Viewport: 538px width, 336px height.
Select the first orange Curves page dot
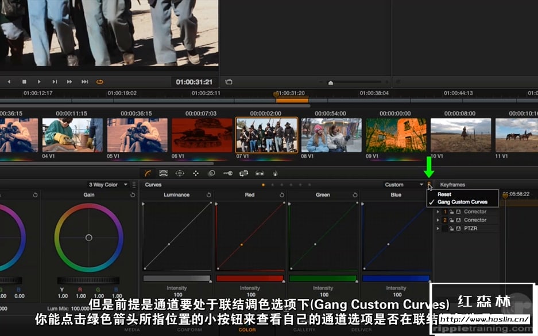pyautogui.click(x=263, y=185)
